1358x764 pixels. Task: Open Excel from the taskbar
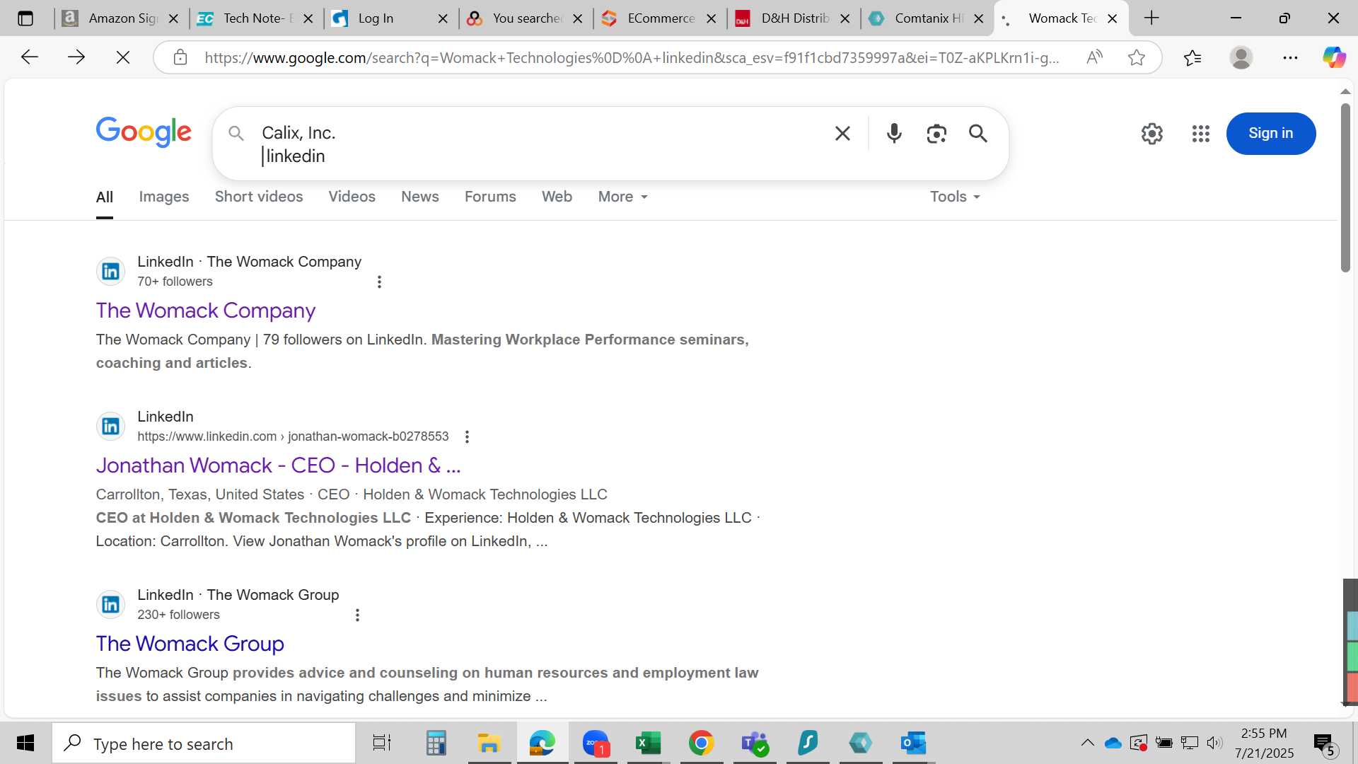coord(648,743)
